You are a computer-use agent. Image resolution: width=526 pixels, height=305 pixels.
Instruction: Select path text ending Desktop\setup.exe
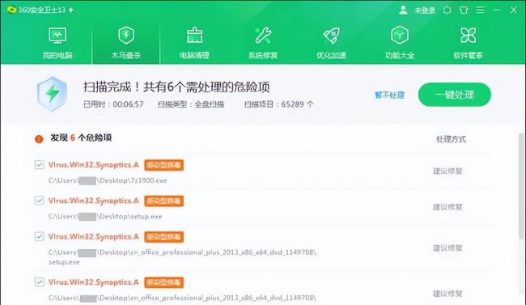click(105, 217)
